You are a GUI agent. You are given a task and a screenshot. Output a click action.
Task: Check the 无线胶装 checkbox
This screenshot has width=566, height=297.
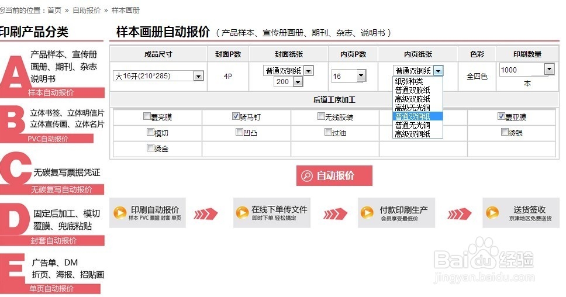(x=321, y=116)
